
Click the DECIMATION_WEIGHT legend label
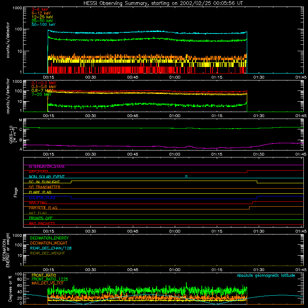(x=49, y=243)
